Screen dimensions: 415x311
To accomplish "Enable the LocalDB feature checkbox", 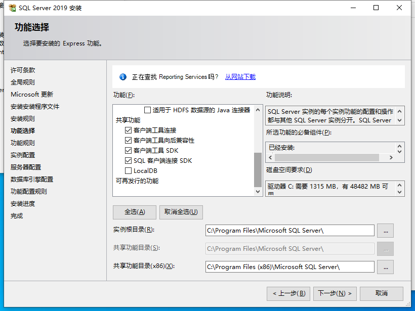I will tap(128, 170).
